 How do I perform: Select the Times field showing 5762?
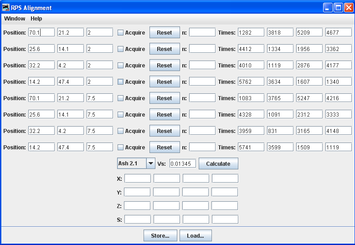click(251, 82)
